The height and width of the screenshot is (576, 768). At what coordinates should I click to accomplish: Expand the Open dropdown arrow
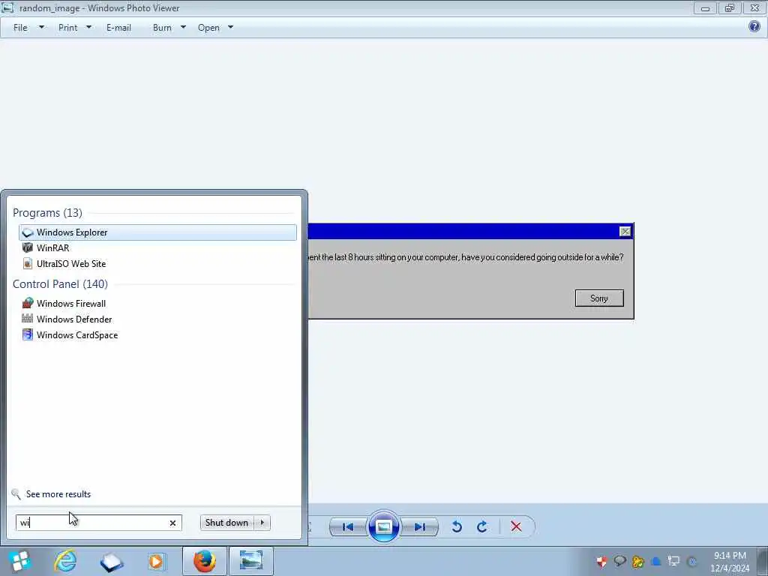tap(231, 28)
